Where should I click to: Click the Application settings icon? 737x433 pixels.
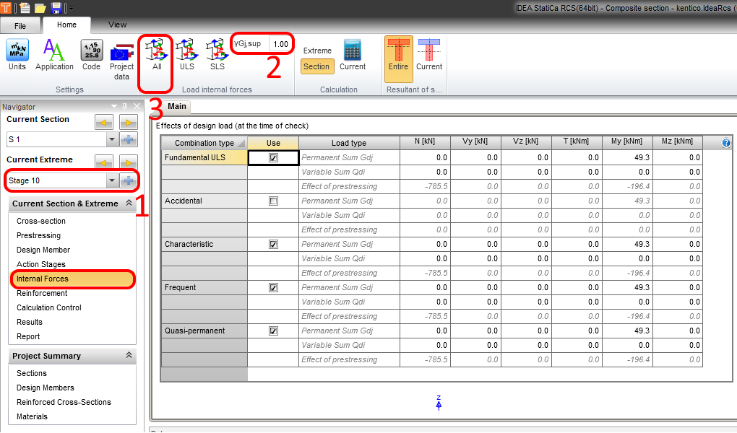[x=54, y=56]
